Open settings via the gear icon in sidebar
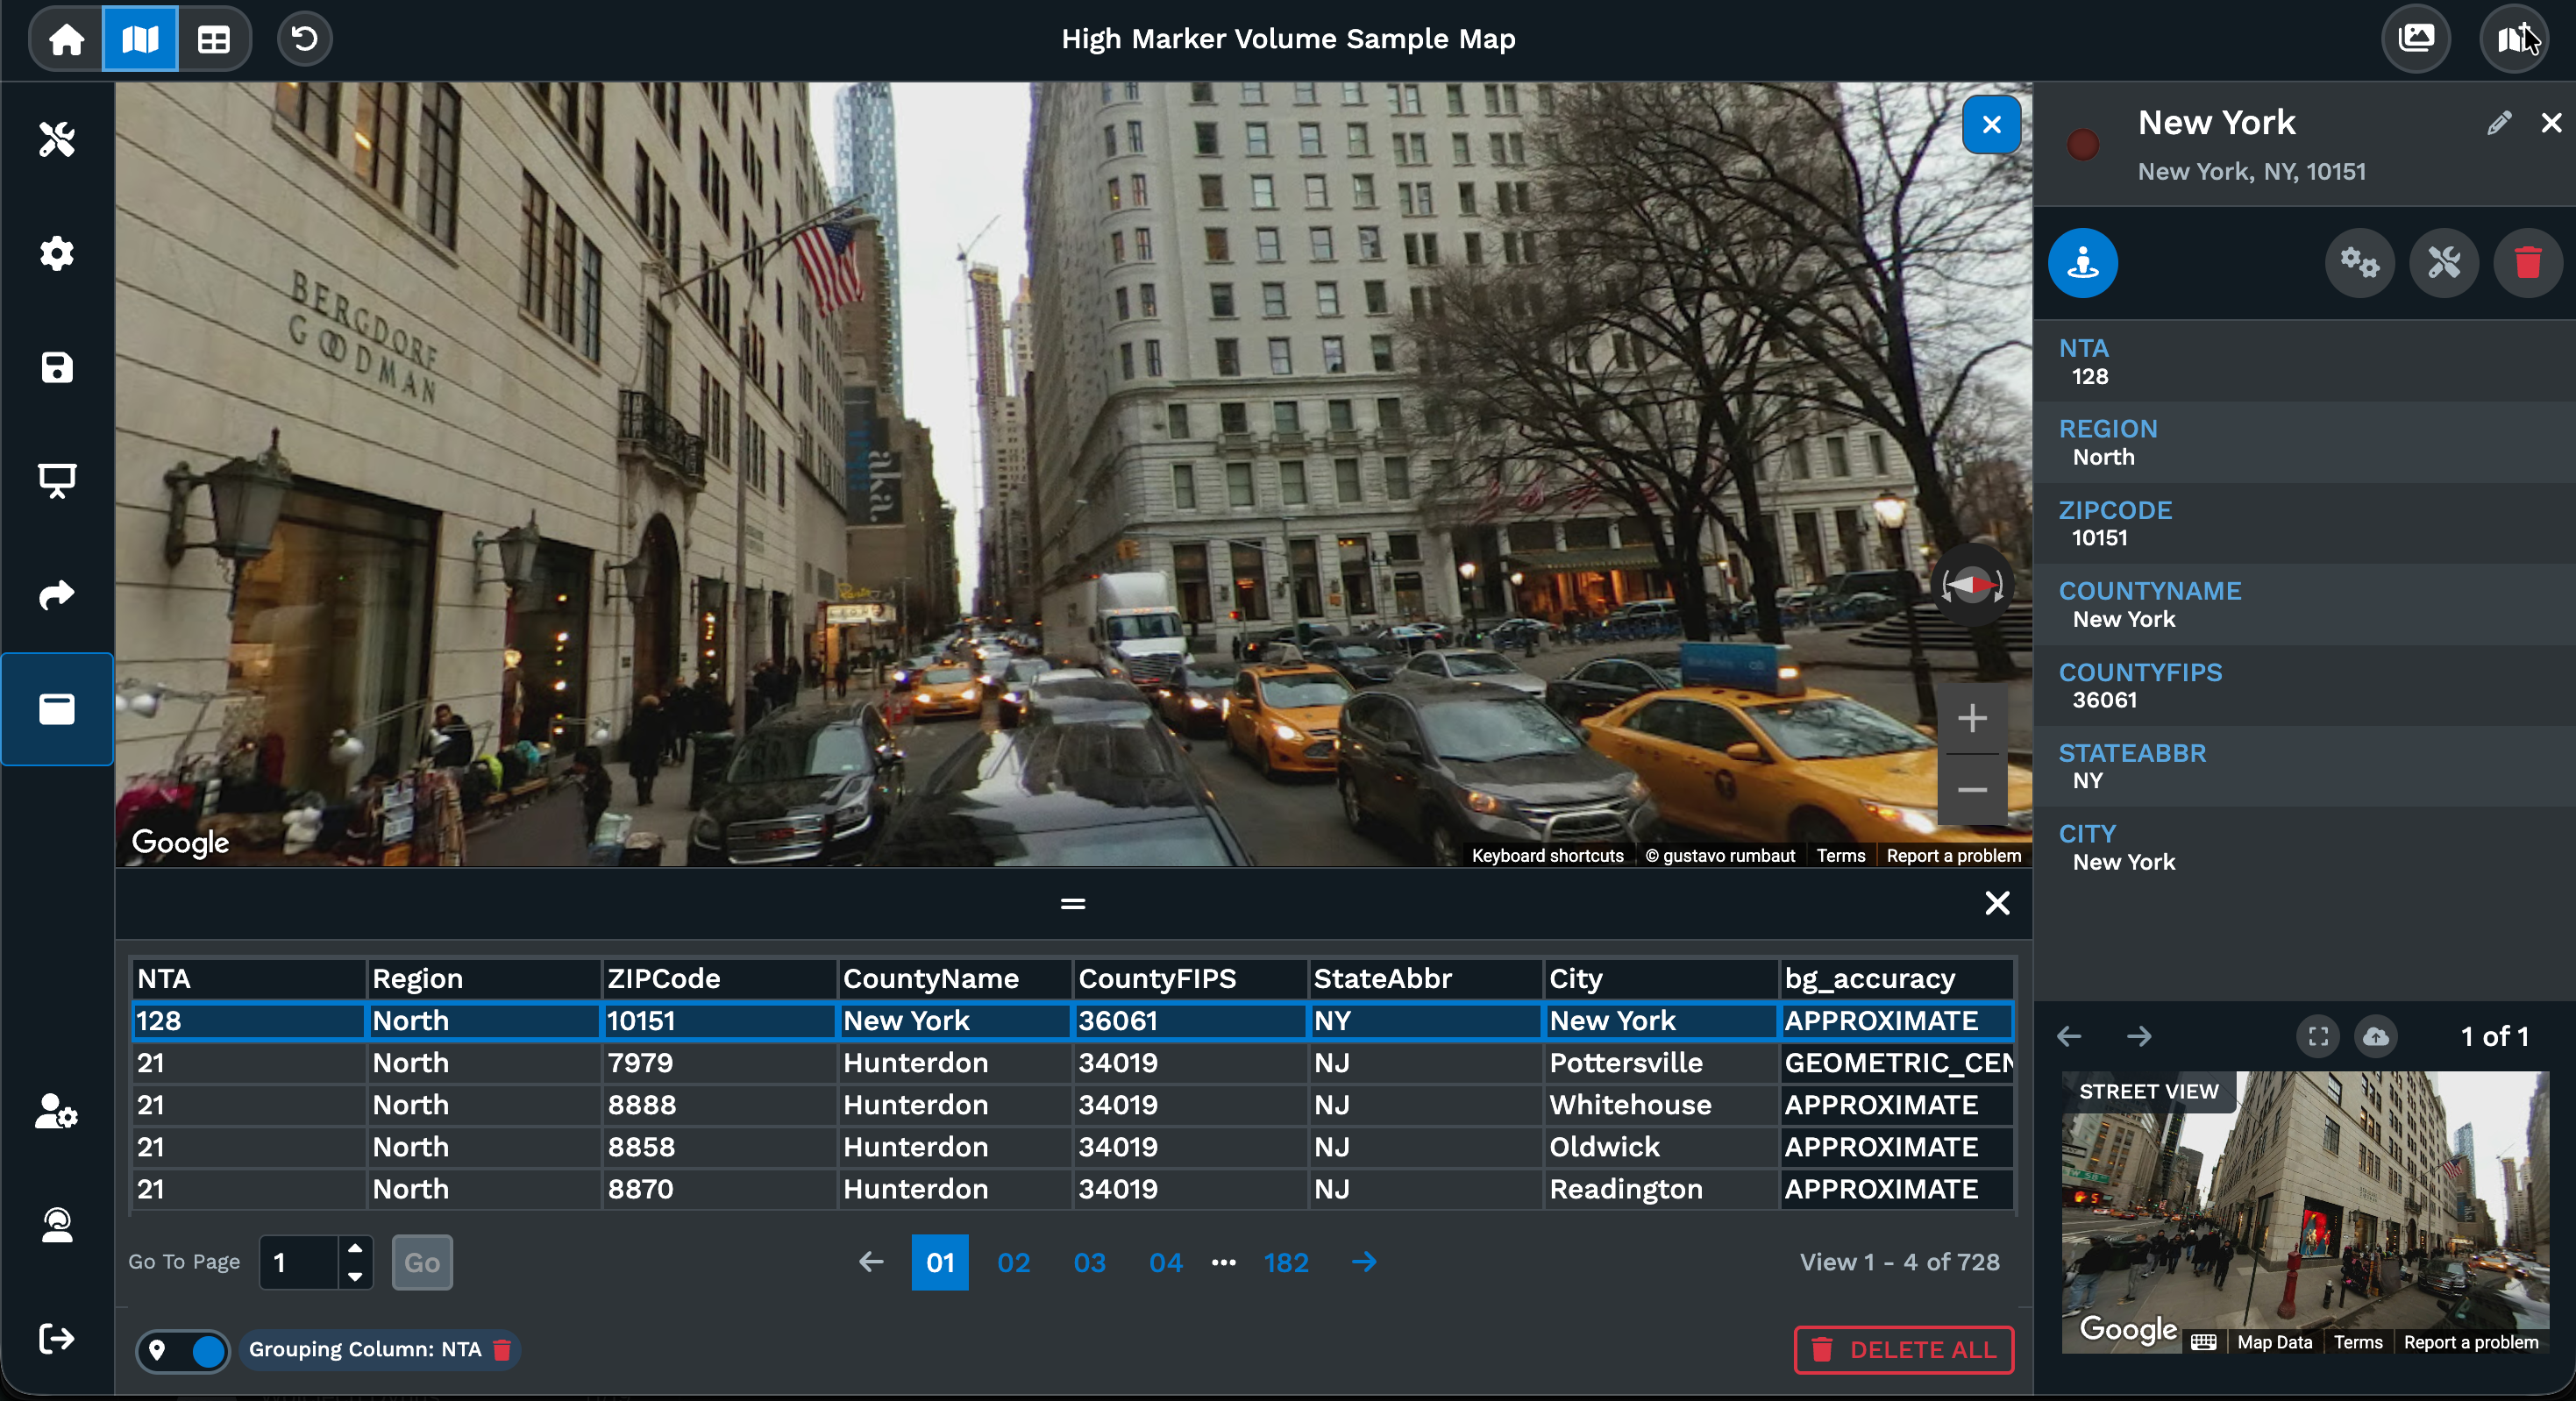 [57, 253]
